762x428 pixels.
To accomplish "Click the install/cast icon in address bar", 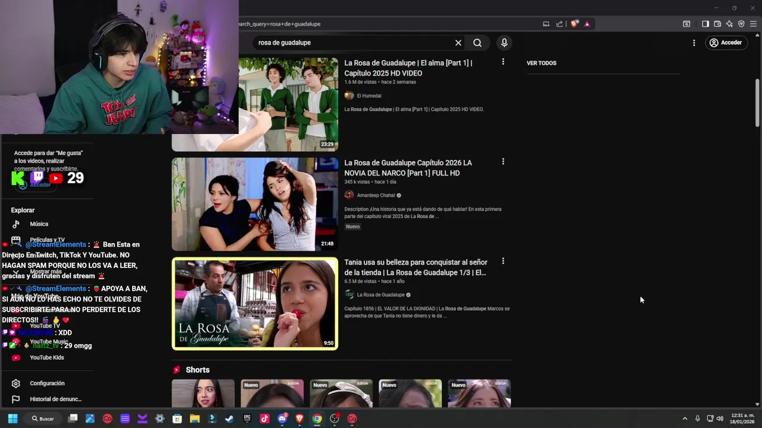I will tap(546, 24).
